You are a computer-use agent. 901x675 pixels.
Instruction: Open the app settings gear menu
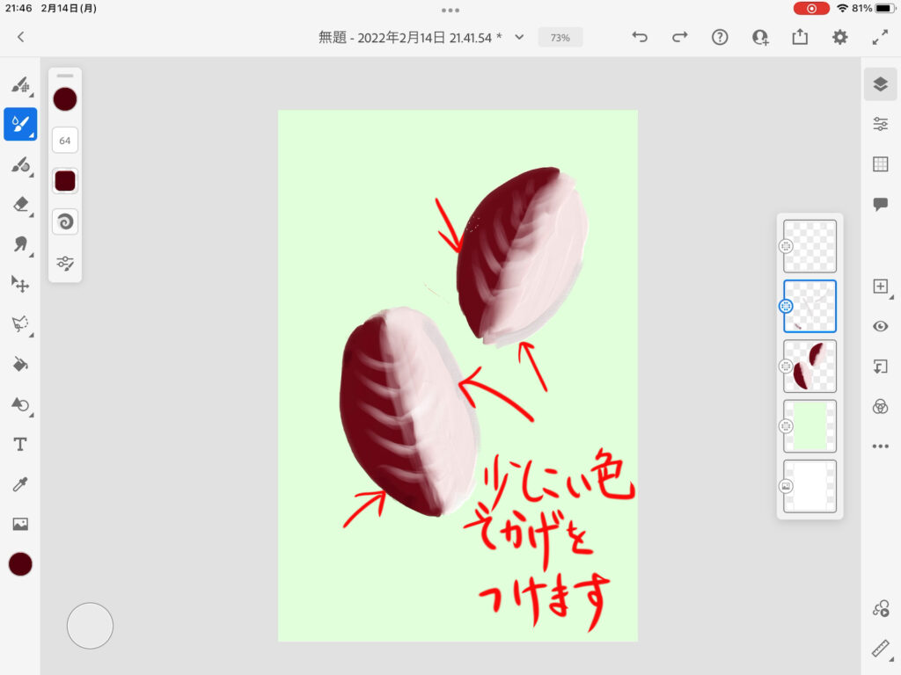(x=840, y=37)
